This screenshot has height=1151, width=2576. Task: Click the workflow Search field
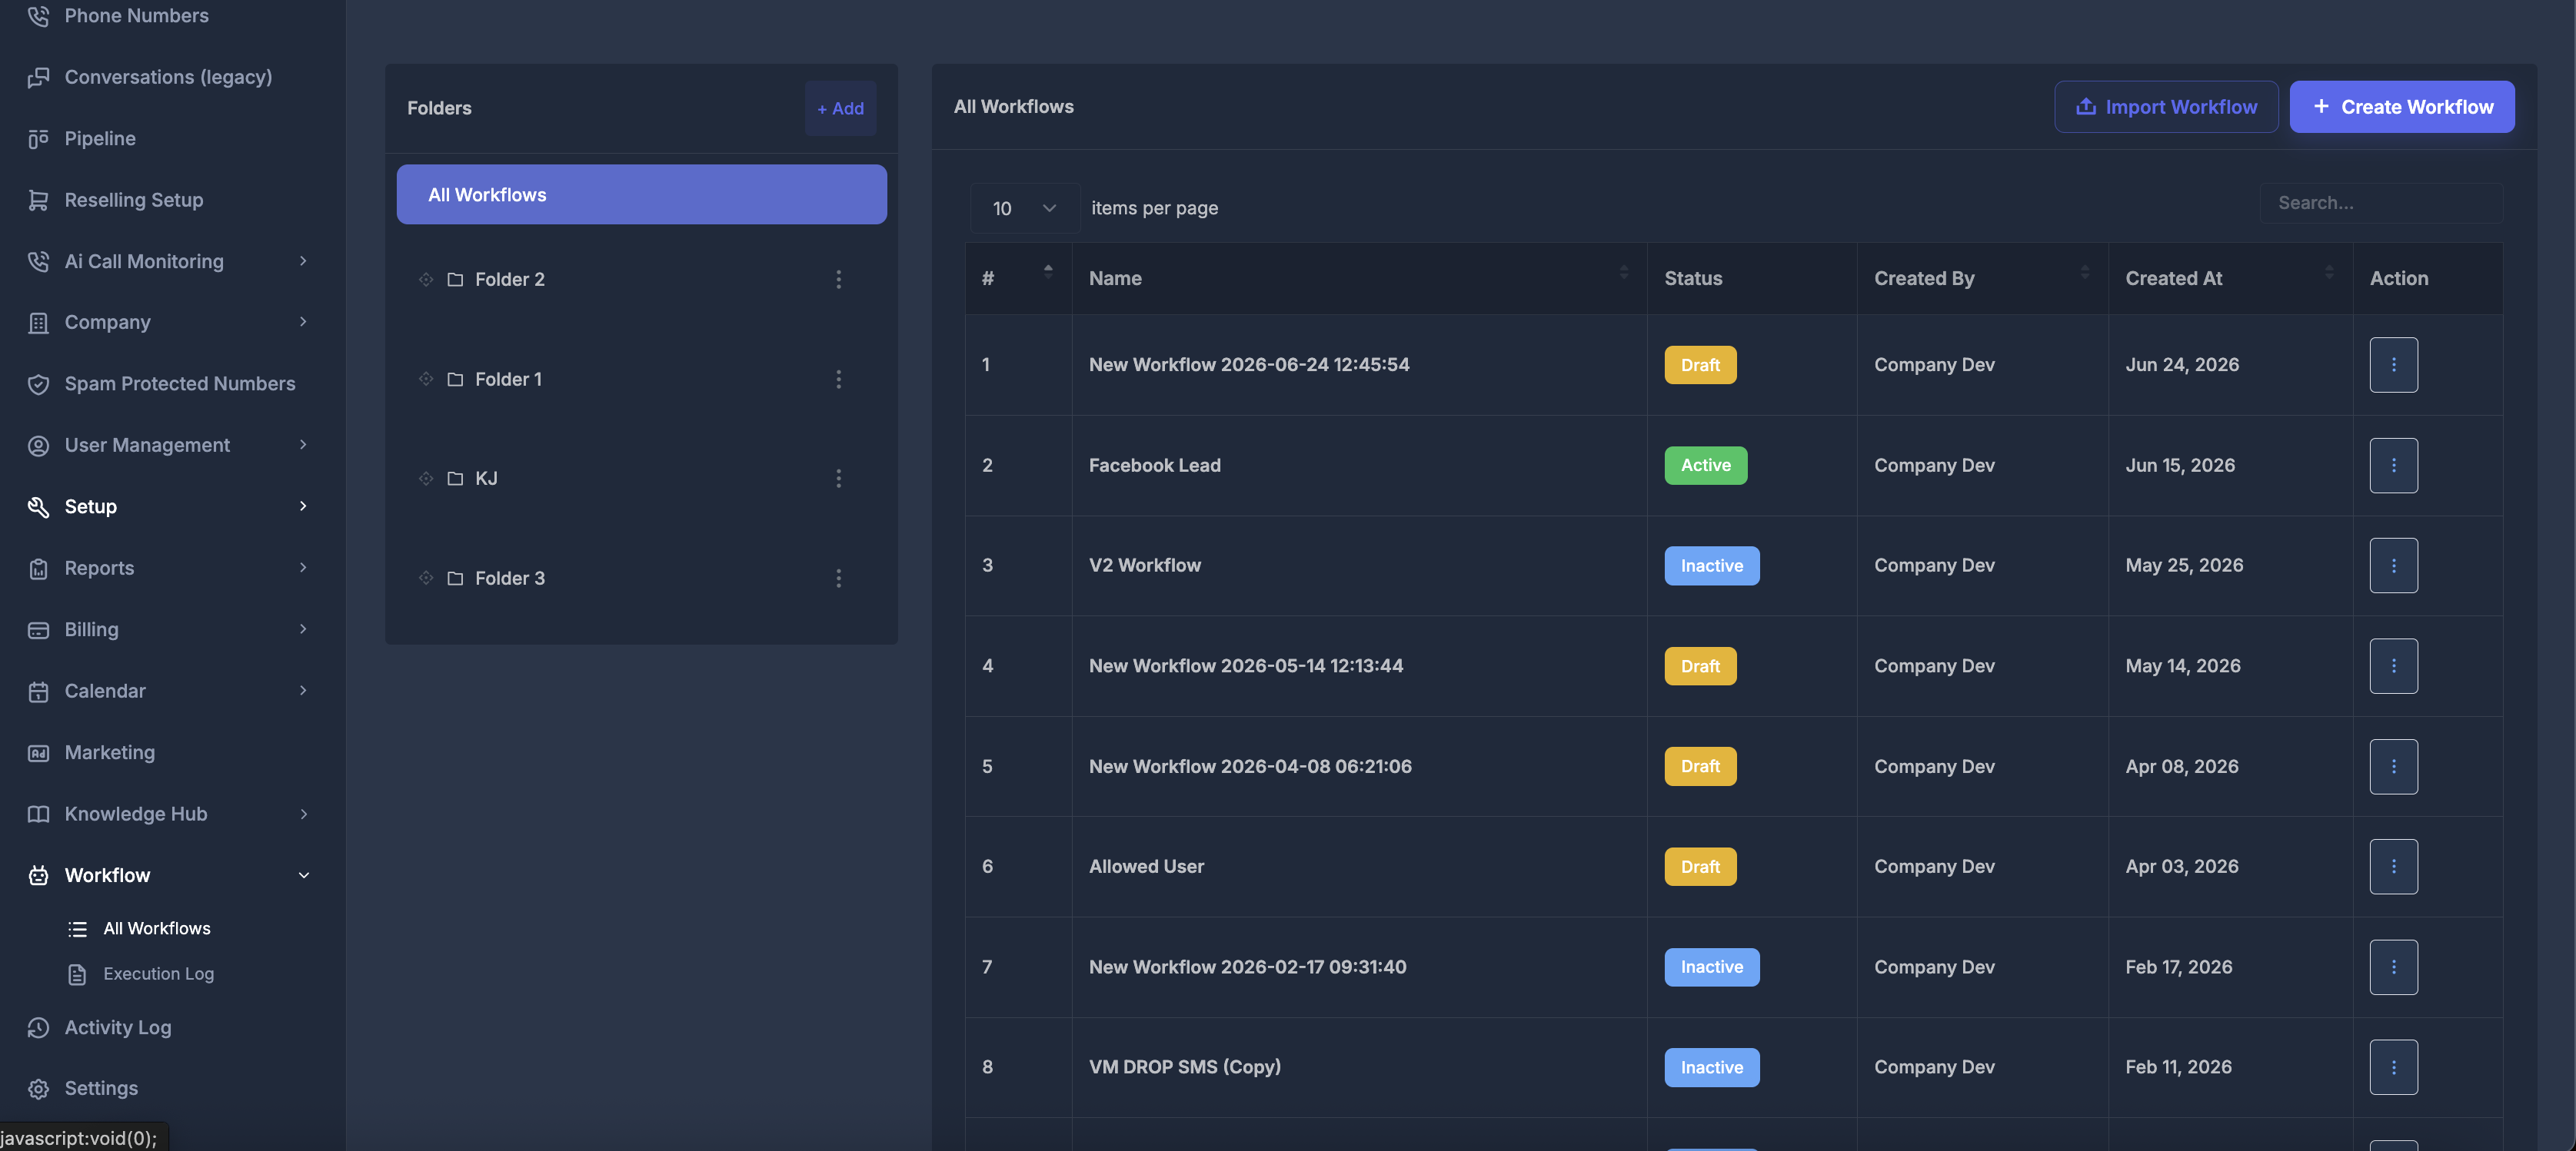click(2380, 203)
